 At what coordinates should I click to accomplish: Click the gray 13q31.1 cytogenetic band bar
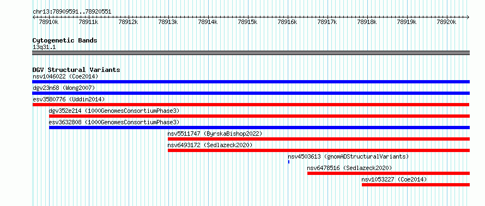click(x=251, y=53)
